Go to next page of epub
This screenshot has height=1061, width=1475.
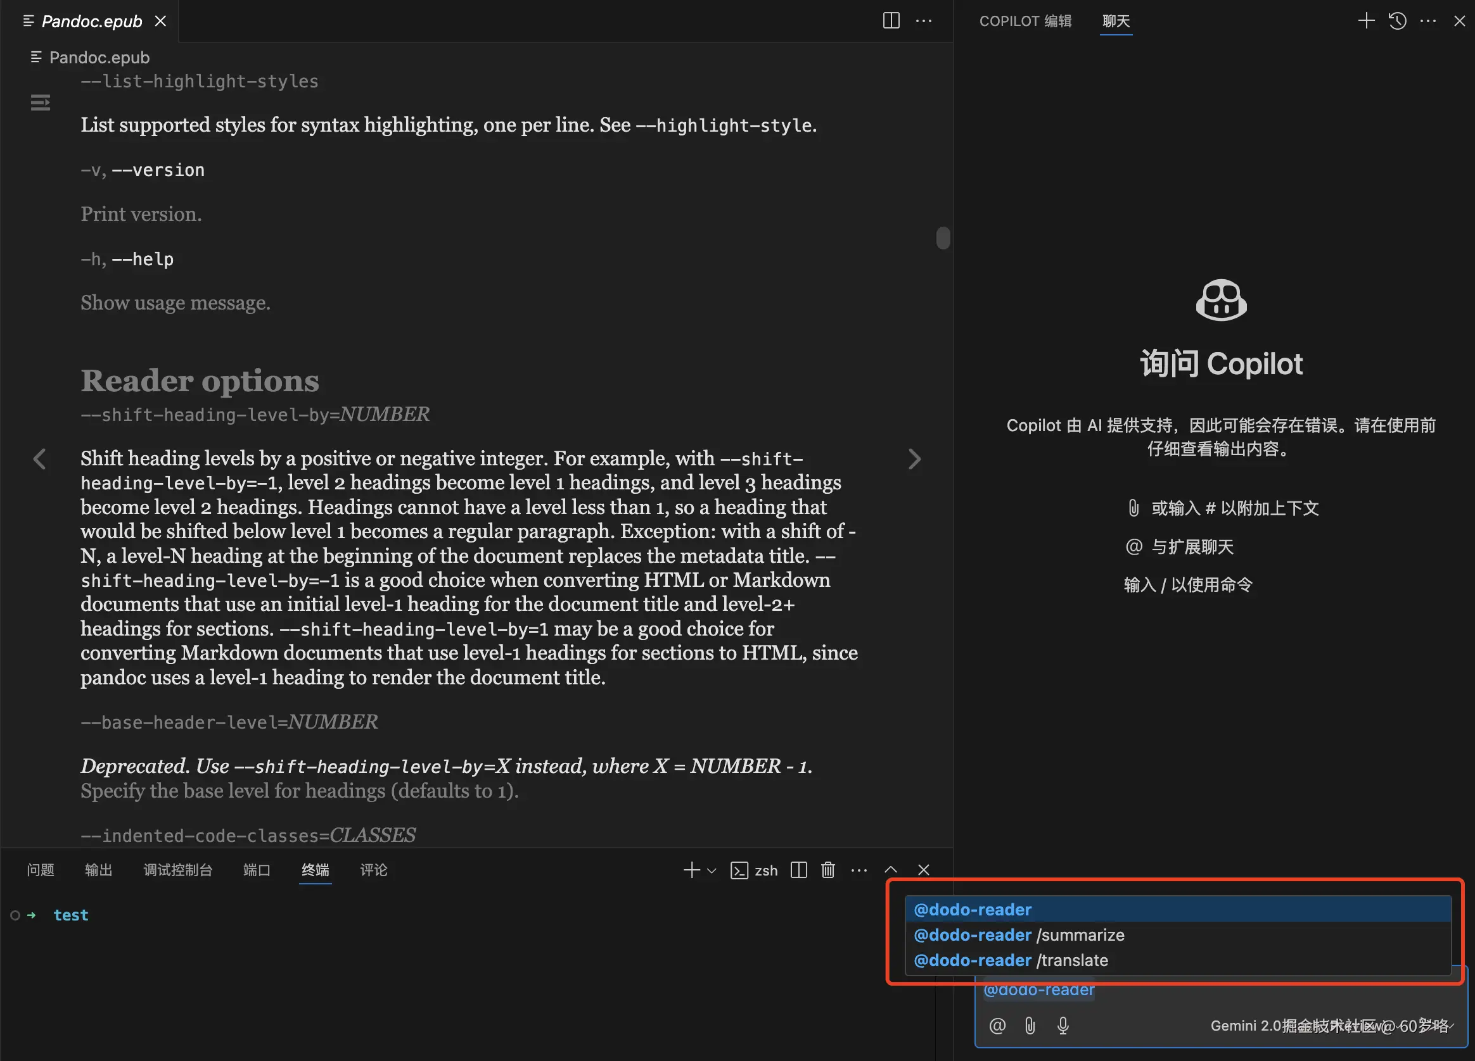(x=914, y=460)
